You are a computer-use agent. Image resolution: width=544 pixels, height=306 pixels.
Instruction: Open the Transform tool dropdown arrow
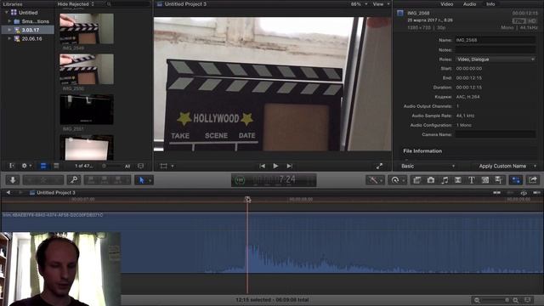pyautogui.click(x=173, y=167)
